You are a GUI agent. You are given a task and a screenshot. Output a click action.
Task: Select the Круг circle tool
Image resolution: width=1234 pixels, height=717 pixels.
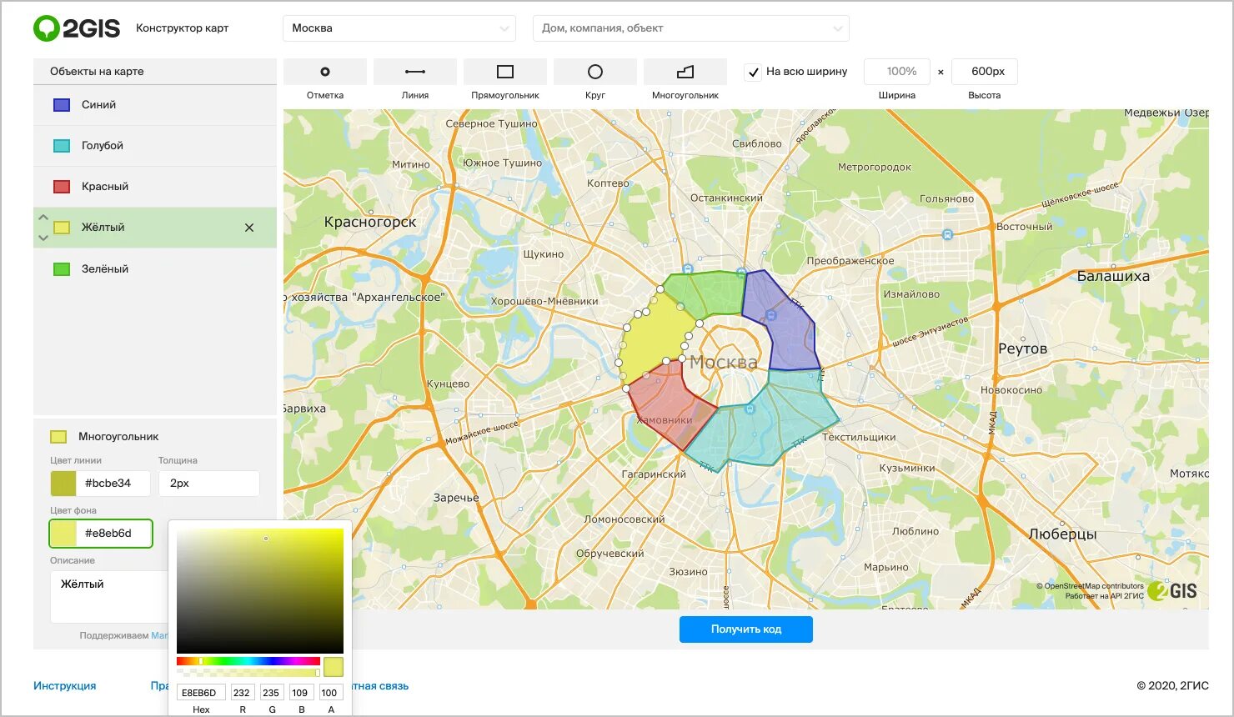pyautogui.click(x=595, y=72)
